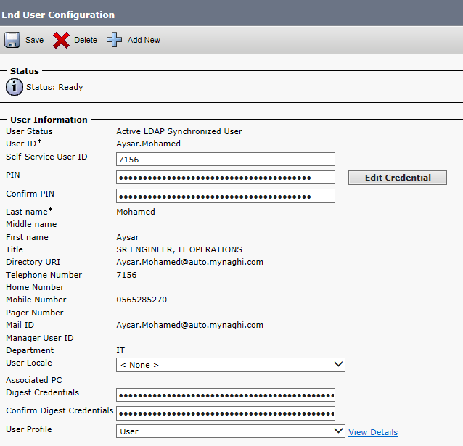Click the Directory URI email value
The width and height of the screenshot is (463, 446).
pyautogui.click(x=189, y=262)
